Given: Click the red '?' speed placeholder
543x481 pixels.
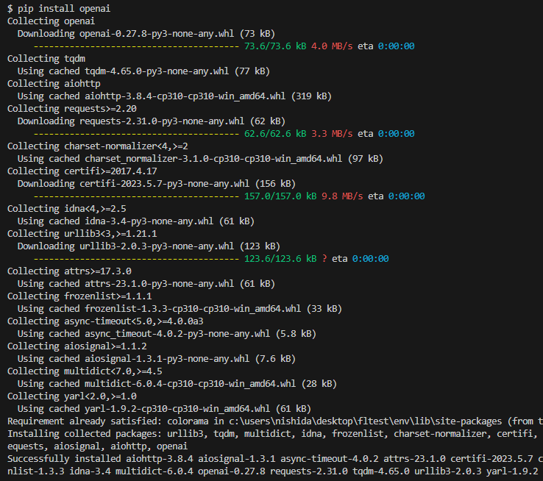Looking at the screenshot, I should 324,258.
